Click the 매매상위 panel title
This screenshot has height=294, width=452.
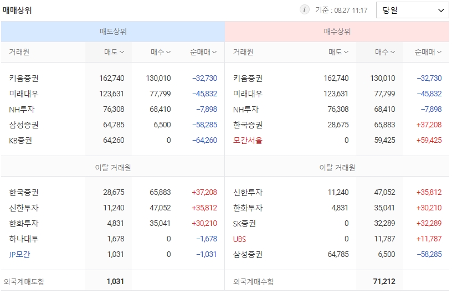click(x=17, y=11)
